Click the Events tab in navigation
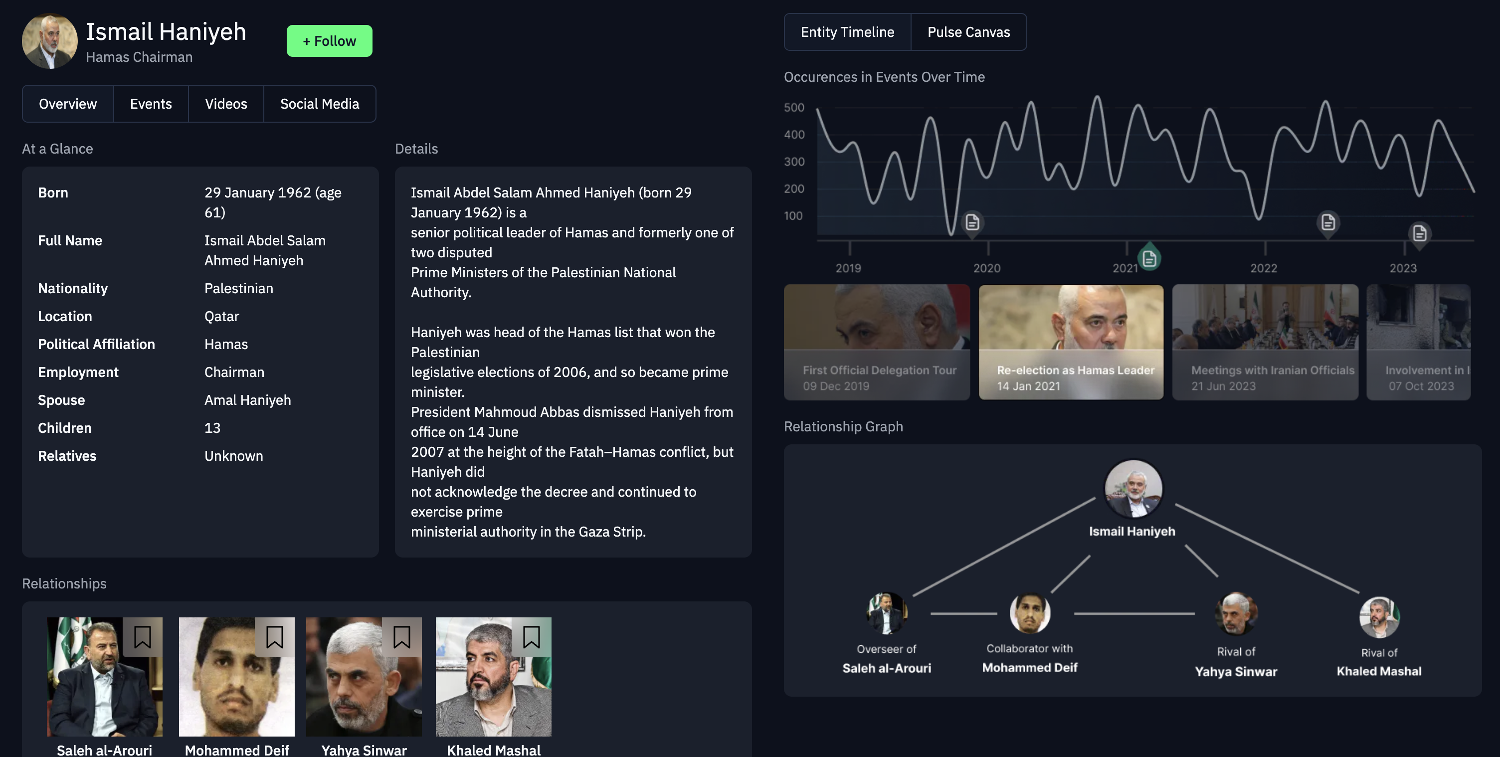Screen dimensions: 1500x757 point(151,103)
